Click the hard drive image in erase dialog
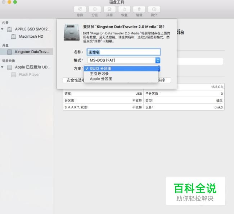 coord(72,33)
